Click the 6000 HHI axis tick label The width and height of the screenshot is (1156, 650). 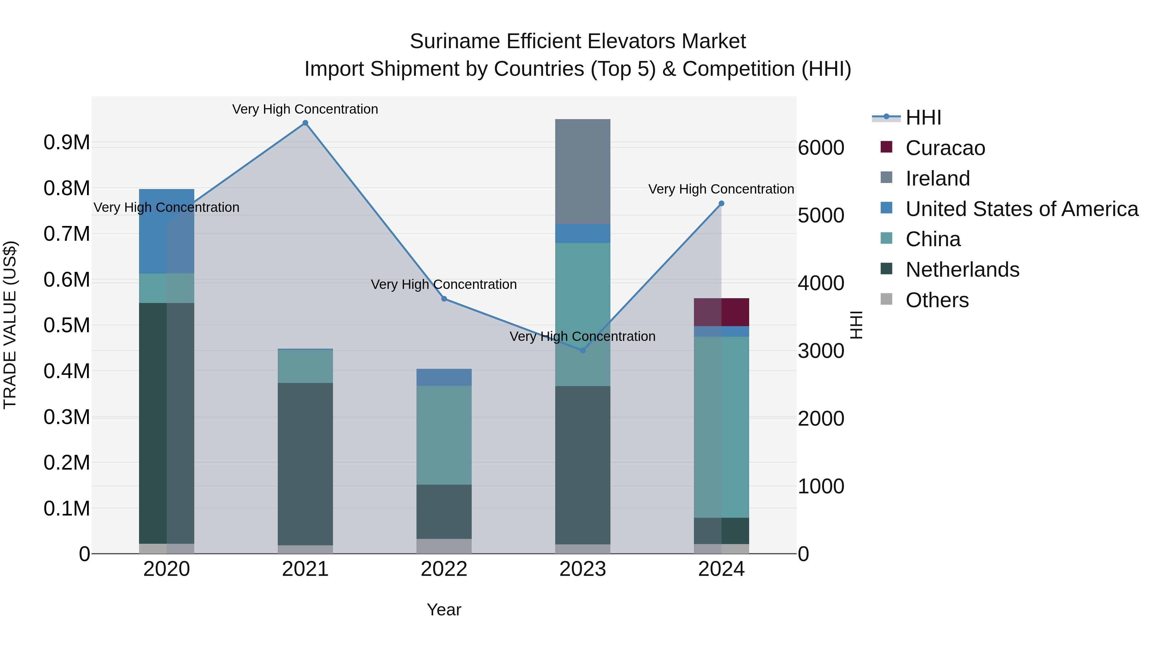pos(821,148)
